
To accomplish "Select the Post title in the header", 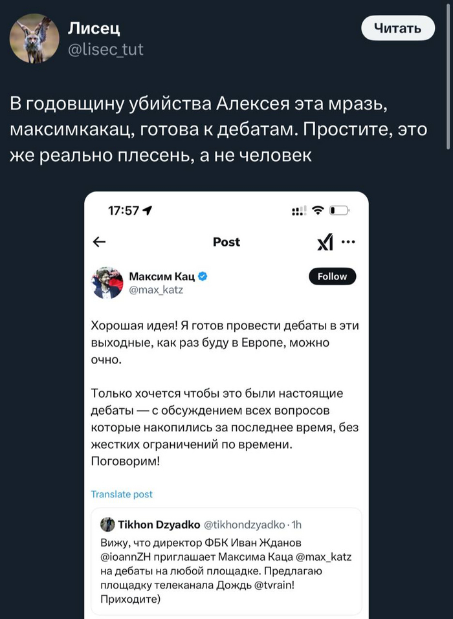I will click(226, 242).
